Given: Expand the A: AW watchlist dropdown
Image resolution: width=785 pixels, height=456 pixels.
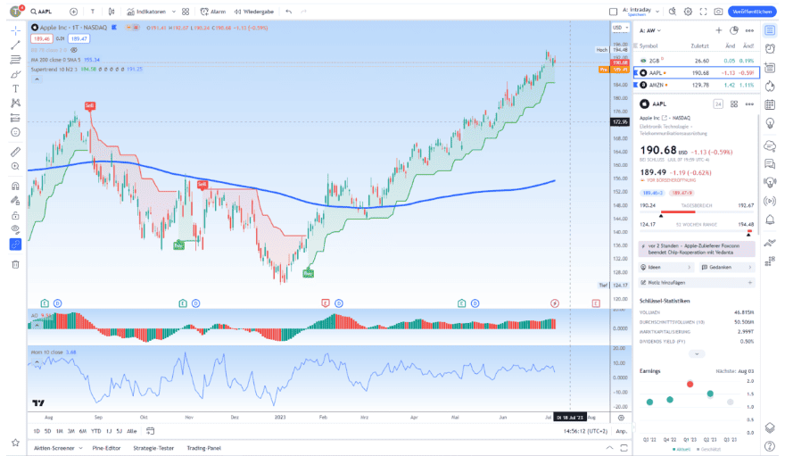Looking at the screenshot, I should click(x=650, y=30).
